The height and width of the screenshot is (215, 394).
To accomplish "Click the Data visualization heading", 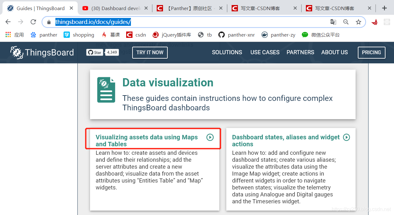I will click(x=168, y=83).
